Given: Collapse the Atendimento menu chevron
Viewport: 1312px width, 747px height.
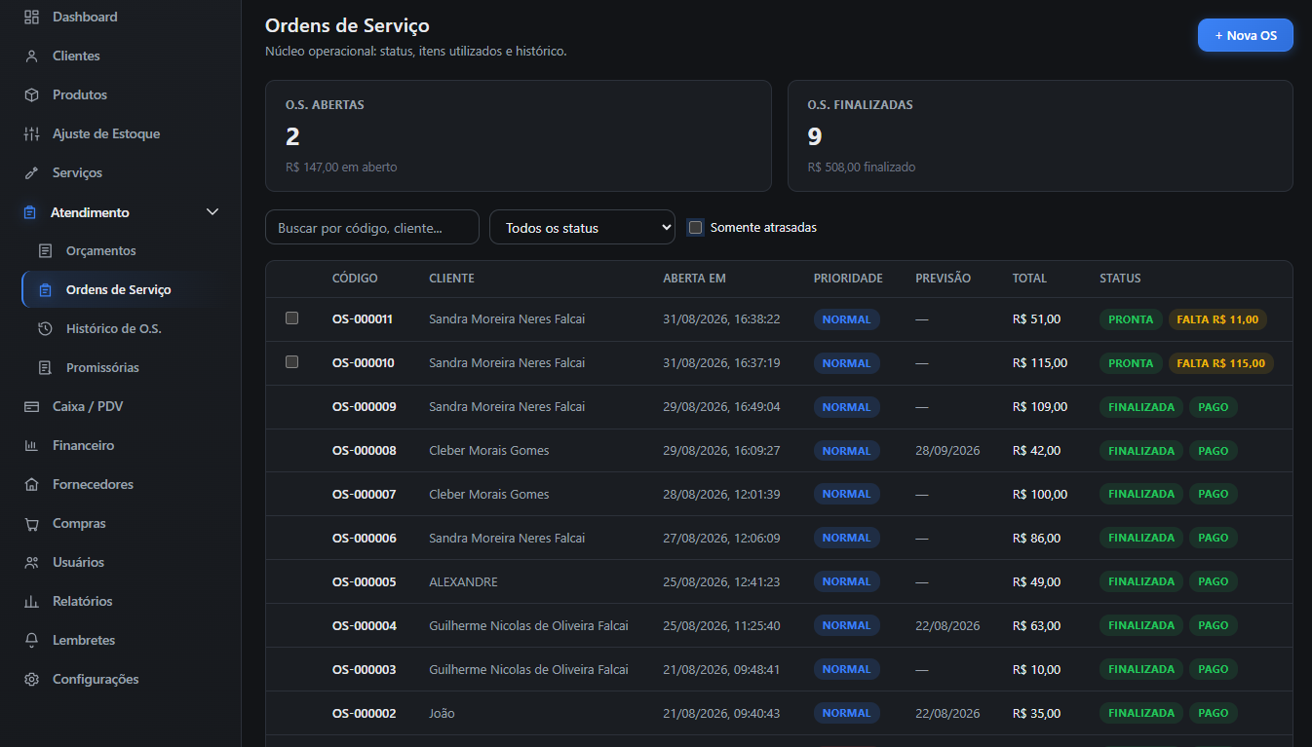Looking at the screenshot, I should pos(212,212).
